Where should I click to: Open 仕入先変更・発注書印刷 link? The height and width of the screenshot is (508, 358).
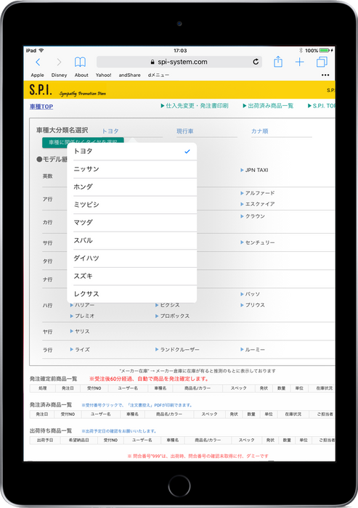195,106
